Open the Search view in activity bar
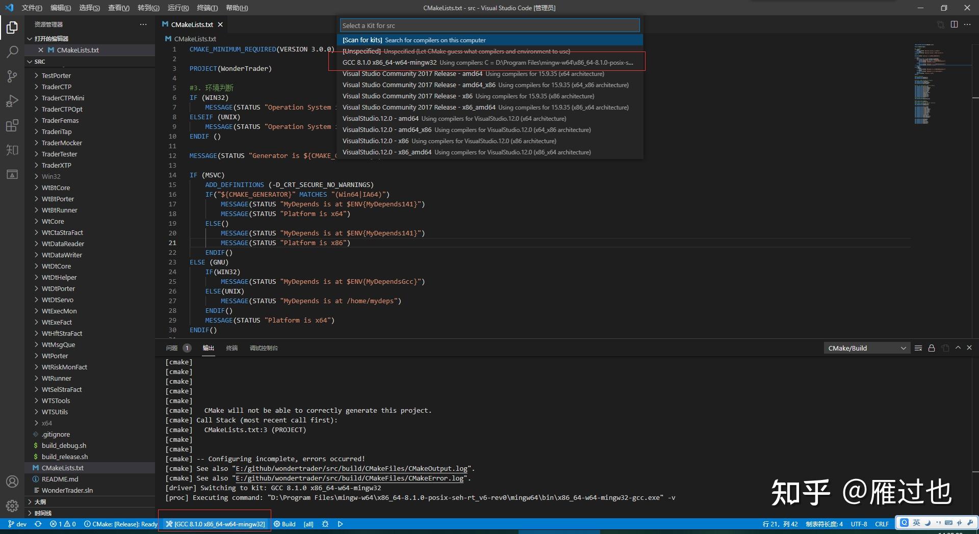 (12, 51)
